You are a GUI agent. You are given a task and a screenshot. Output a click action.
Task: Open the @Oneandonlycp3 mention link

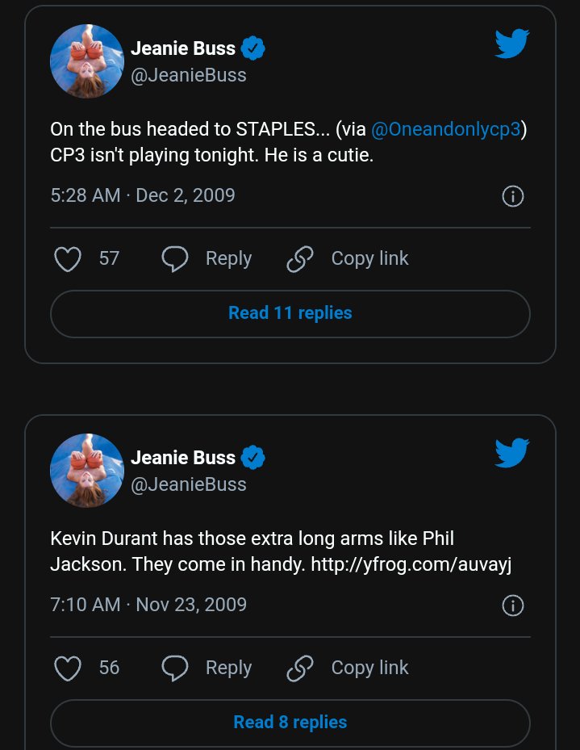(445, 130)
